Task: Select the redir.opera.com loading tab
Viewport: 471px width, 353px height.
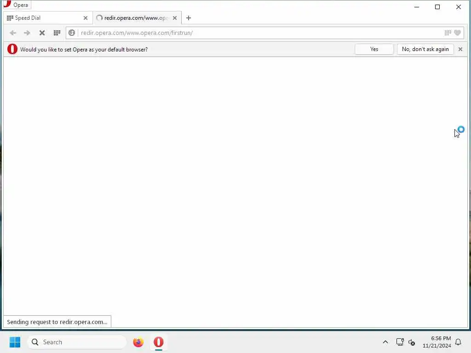Action: tap(137, 18)
